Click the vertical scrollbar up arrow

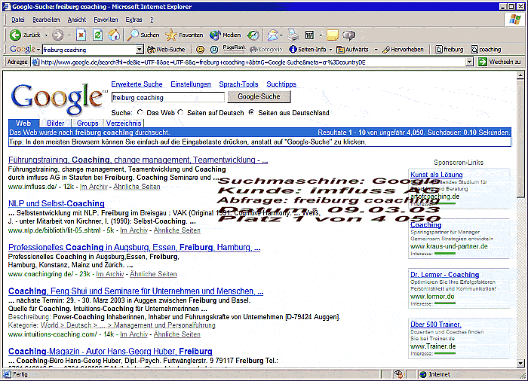click(x=520, y=75)
